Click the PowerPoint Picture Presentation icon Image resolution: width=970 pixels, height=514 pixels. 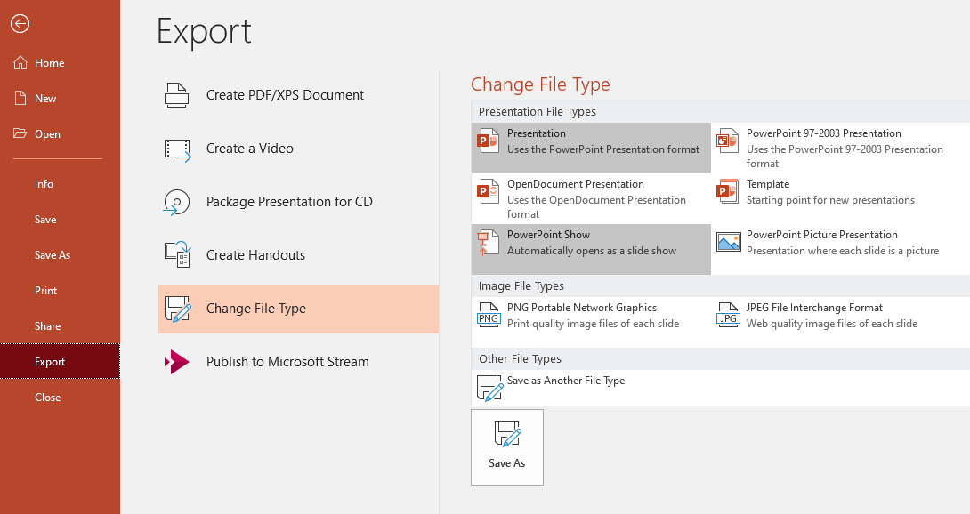tap(728, 243)
